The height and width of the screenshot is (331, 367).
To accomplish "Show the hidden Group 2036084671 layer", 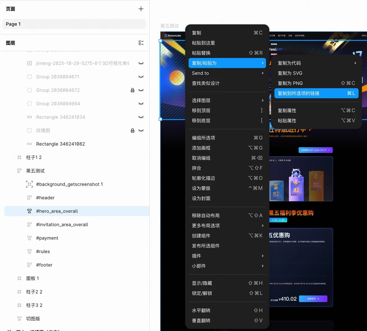I will (141, 77).
